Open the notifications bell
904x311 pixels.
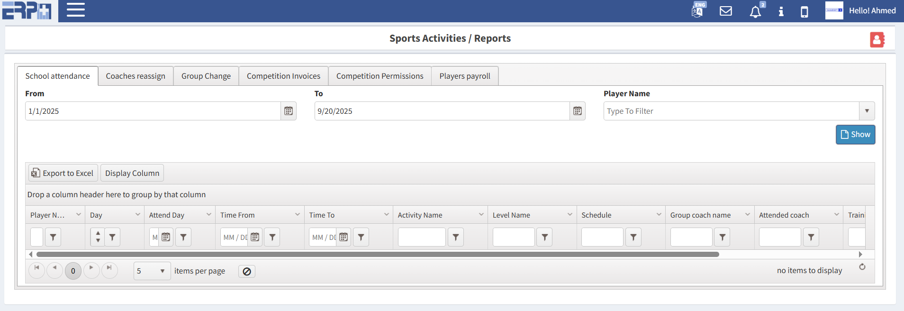(755, 12)
